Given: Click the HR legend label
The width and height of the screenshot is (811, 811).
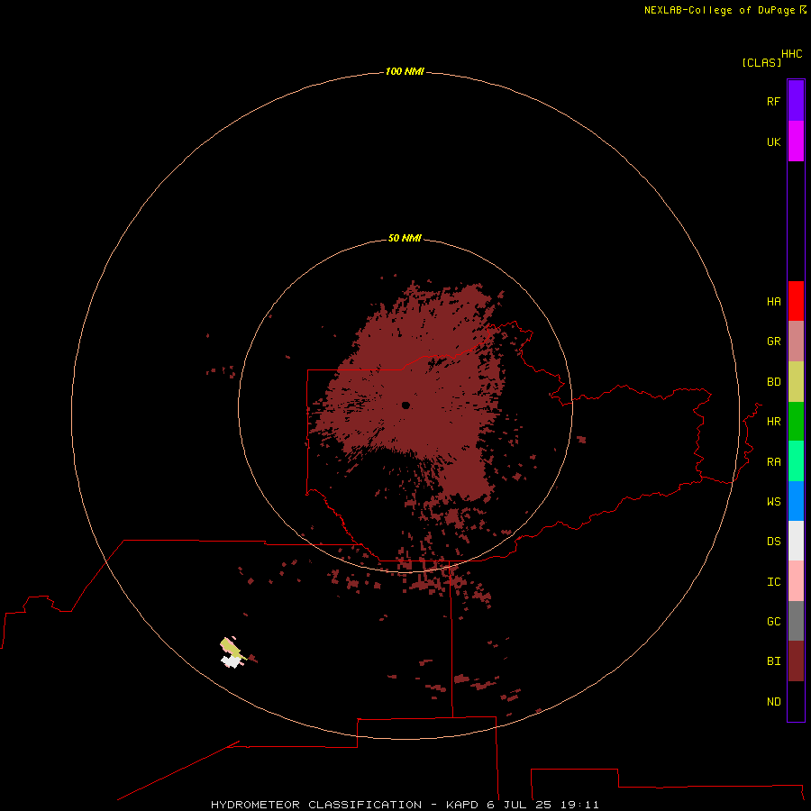Looking at the screenshot, I should 773,422.
